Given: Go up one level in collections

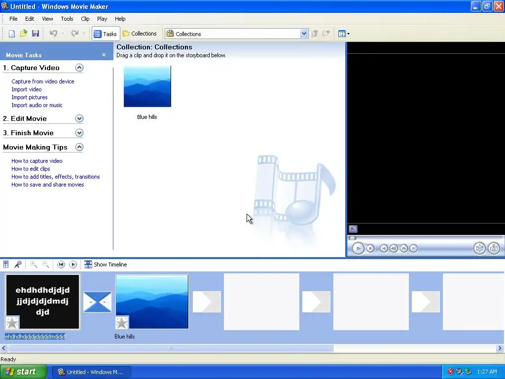Looking at the screenshot, I should point(315,34).
